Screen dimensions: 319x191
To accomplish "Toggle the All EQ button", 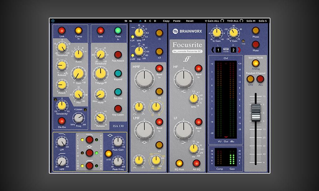I will (196, 163).
